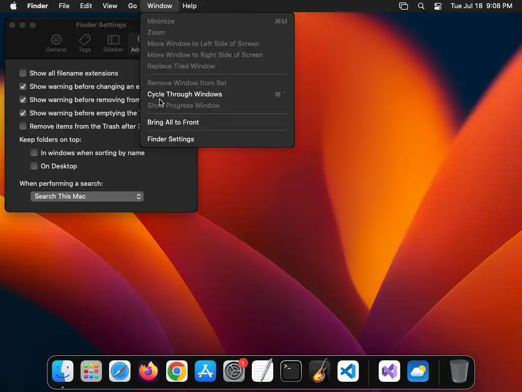Close the open Window menu
The width and height of the screenshot is (522, 392).
click(160, 6)
